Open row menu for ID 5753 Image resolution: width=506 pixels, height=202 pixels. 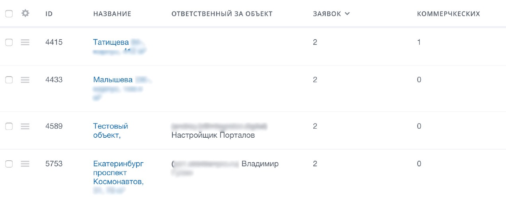pos(25,164)
